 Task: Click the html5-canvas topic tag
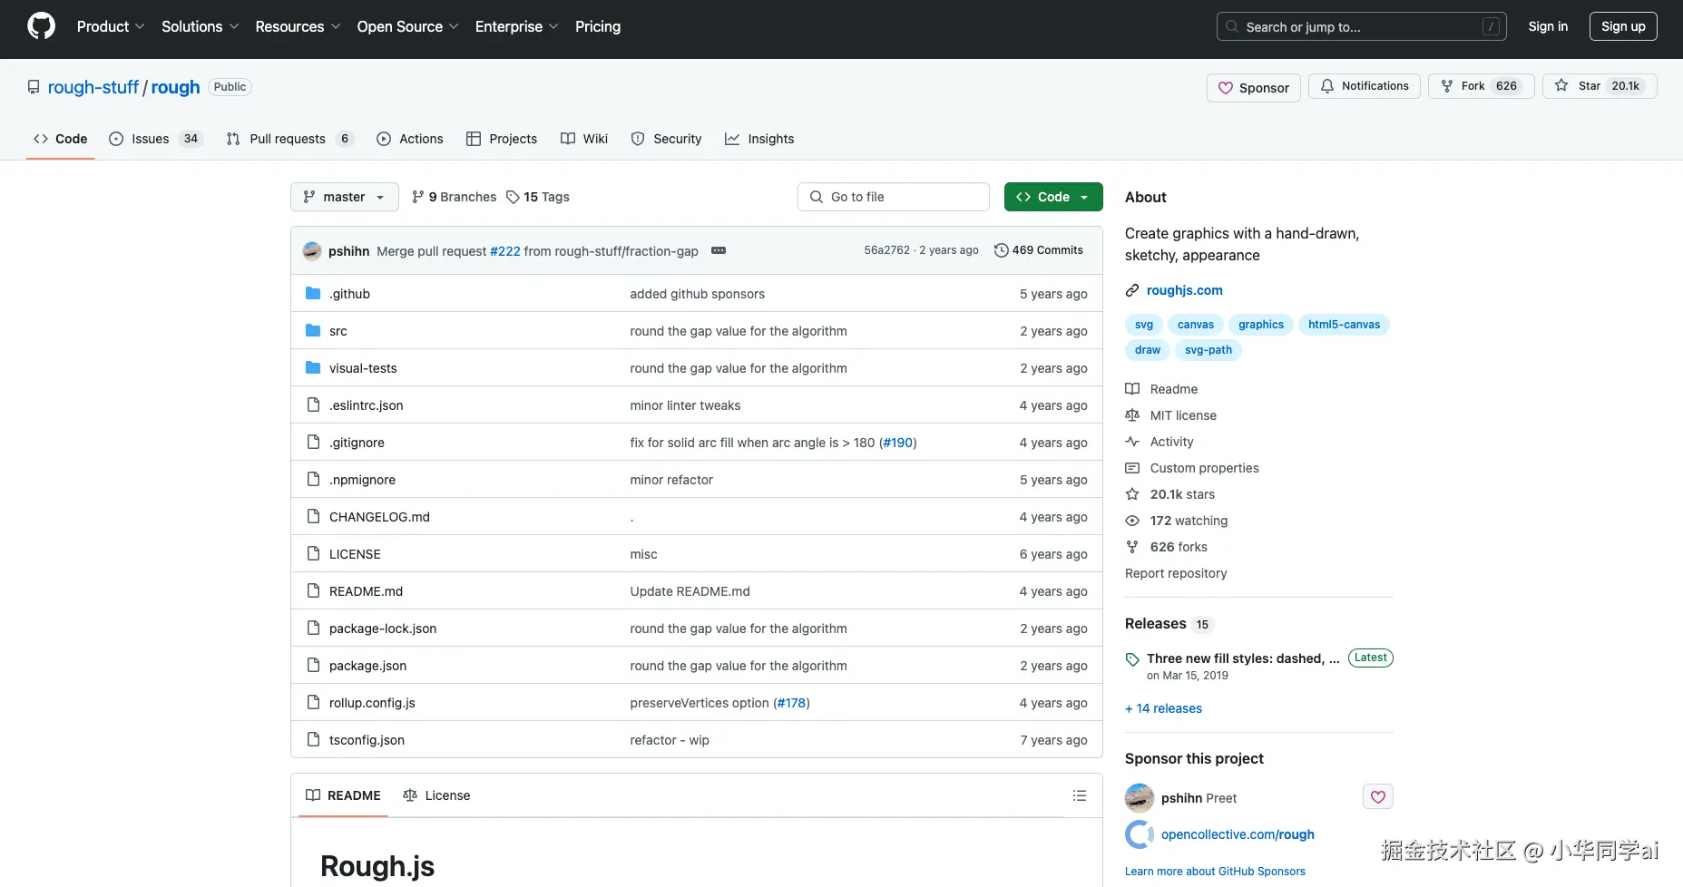pyautogui.click(x=1344, y=325)
